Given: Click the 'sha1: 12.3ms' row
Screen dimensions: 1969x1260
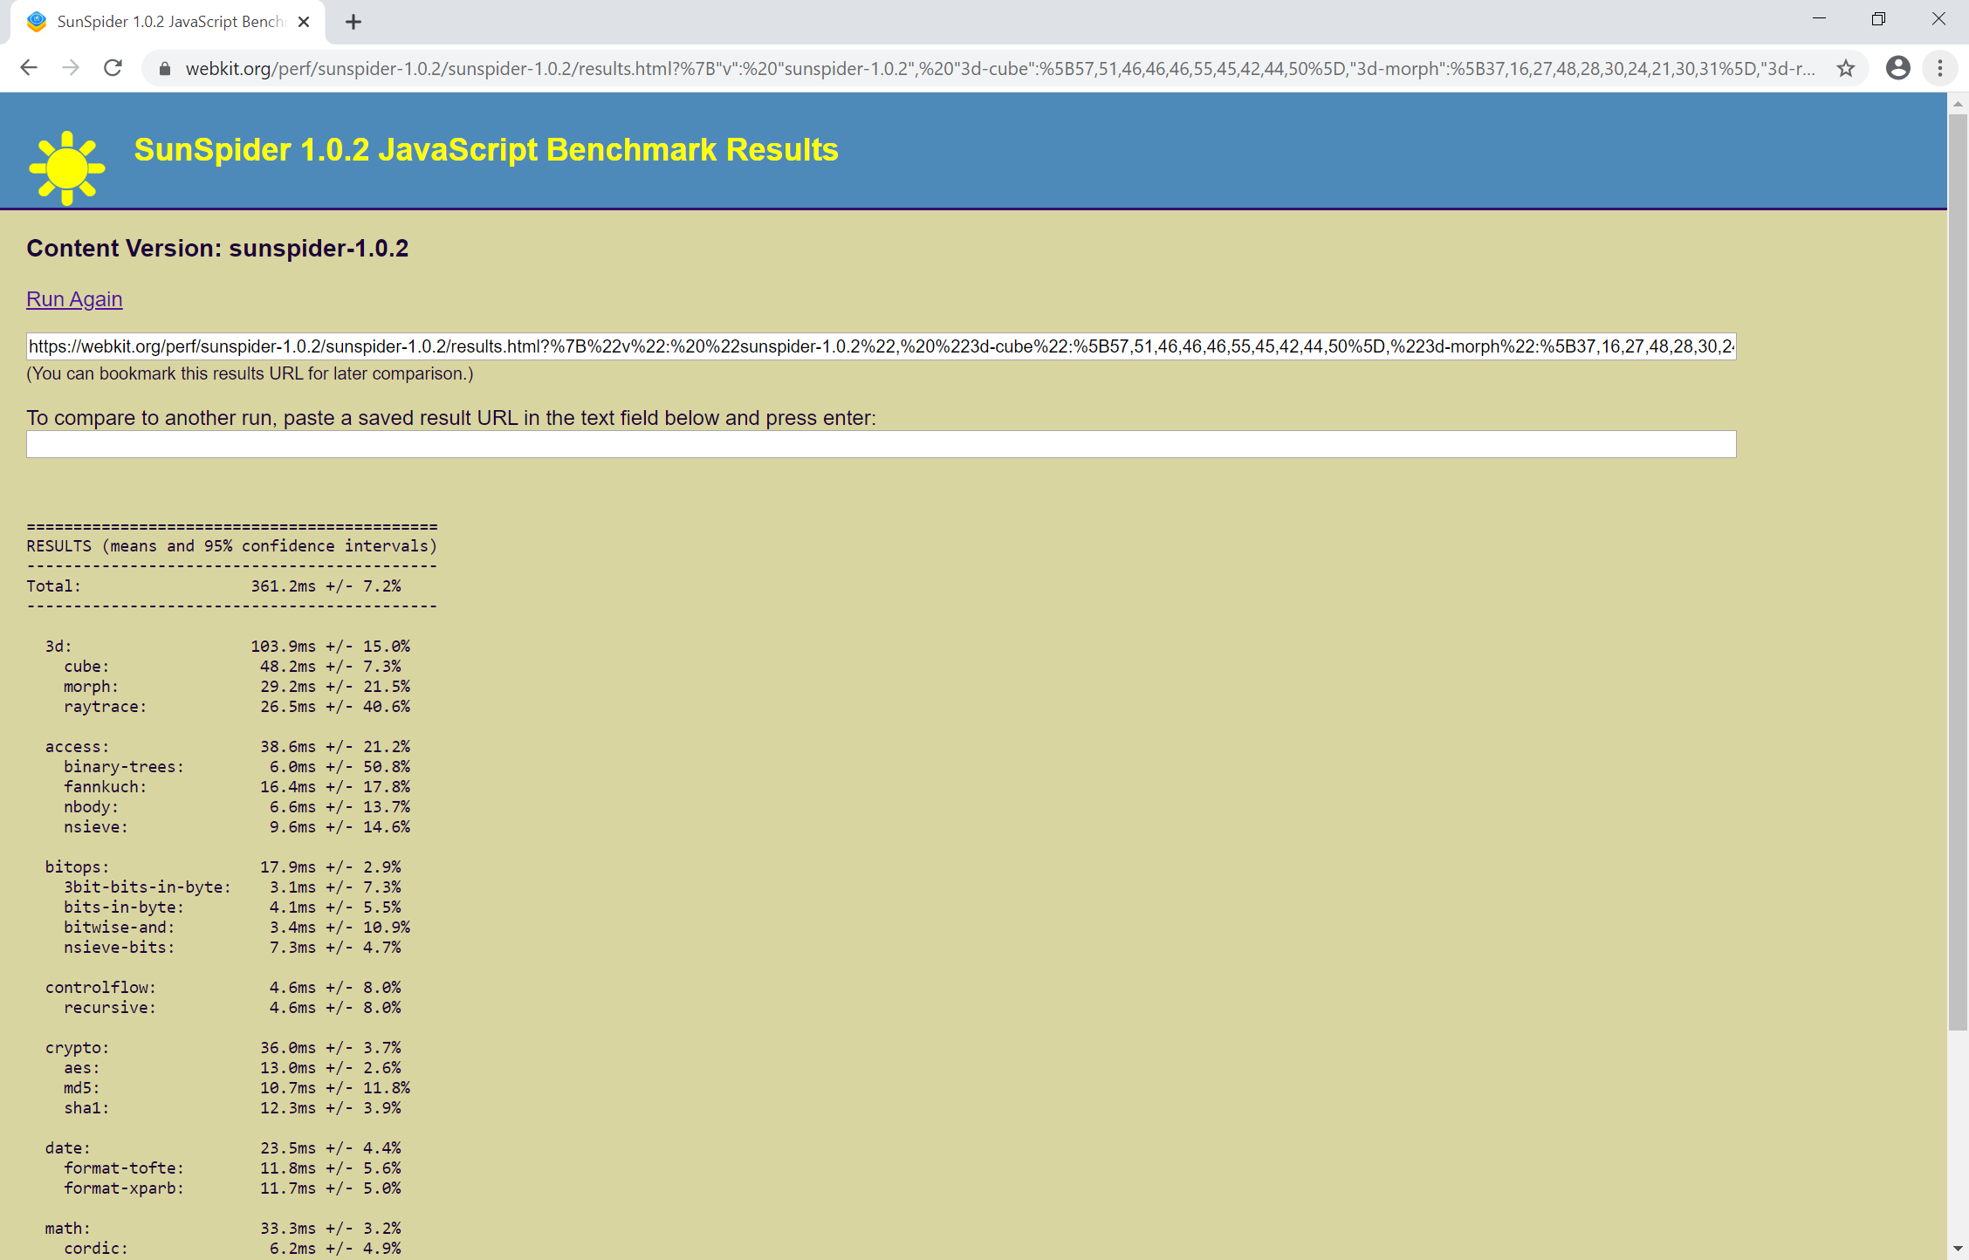Looking at the screenshot, I should pos(232,1108).
